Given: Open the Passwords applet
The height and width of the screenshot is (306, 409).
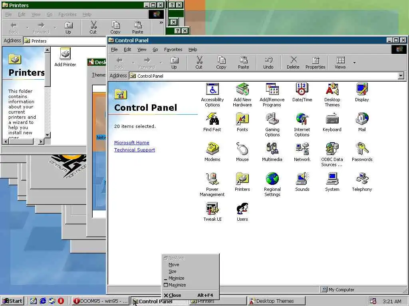Looking at the screenshot, I should click(362, 152).
